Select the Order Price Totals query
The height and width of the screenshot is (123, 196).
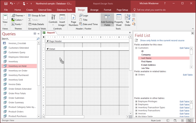(x=19, y=93)
